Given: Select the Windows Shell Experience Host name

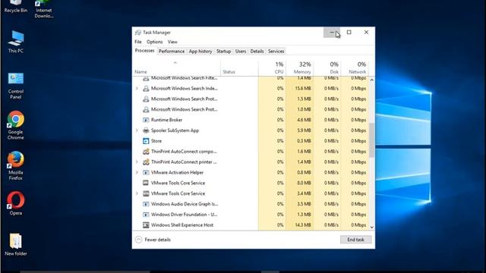Looking at the screenshot, I should pos(182,225).
